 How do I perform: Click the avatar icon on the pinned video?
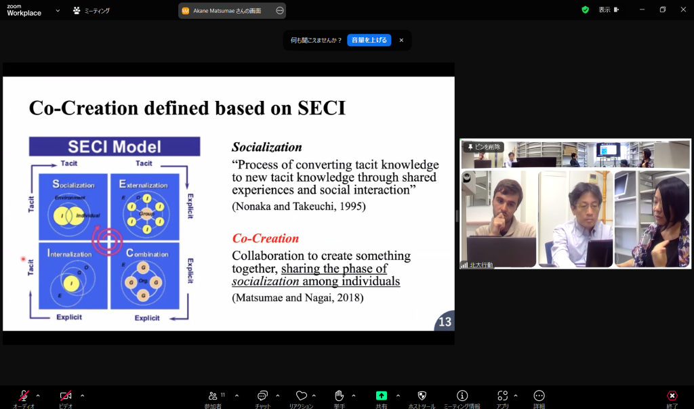tap(466, 177)
